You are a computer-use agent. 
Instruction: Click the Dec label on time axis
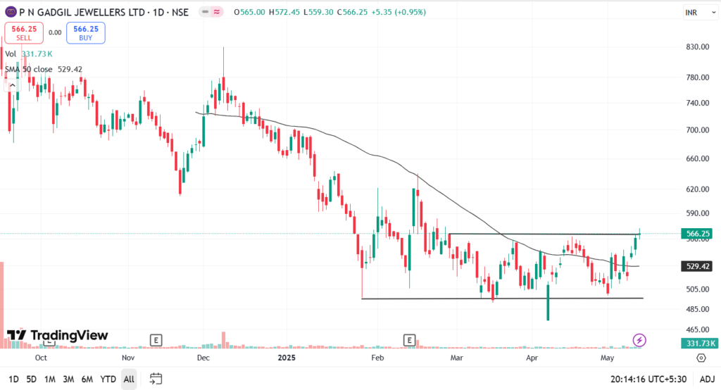[x=203, y=358]
